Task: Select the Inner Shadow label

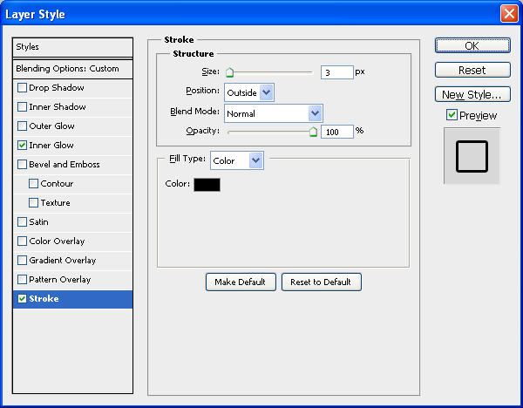Action: pyautogui.click(x=58, y=106)
